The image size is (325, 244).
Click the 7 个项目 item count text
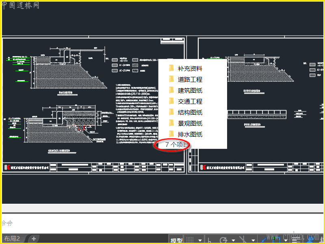coord(176,144)
